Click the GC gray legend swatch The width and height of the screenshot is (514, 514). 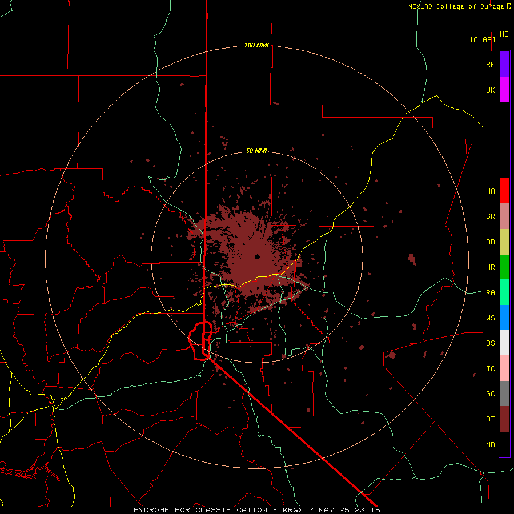504,393
